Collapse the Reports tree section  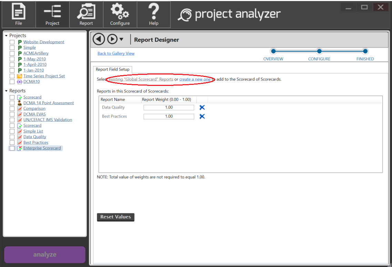pos(6,91)
